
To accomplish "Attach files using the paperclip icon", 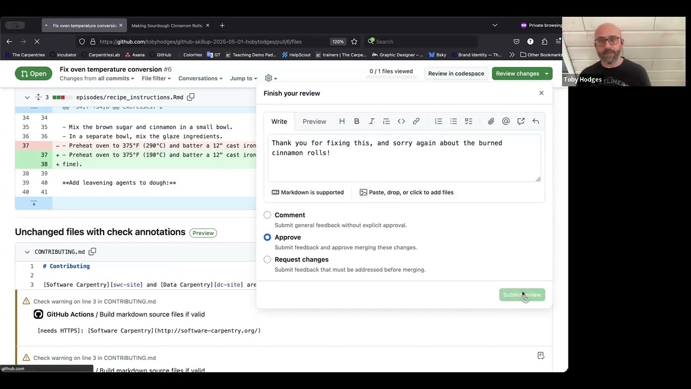I will (x=491, y=122).
